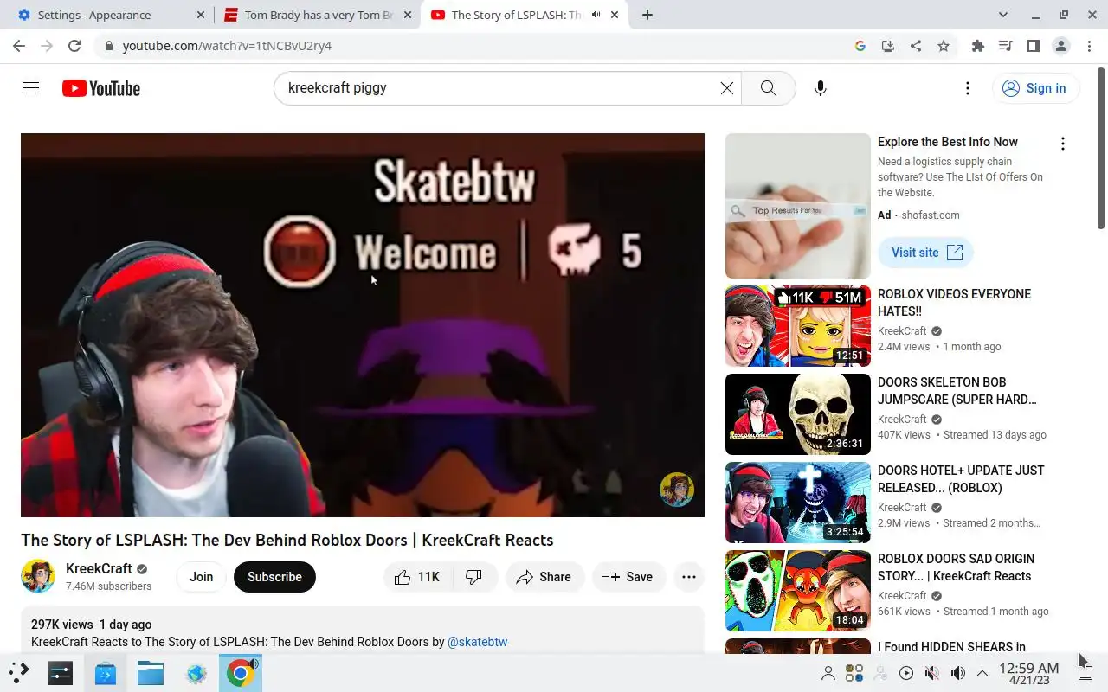Switch to Tom Brady tab
Screen dimensions: 1108x692
pyautogui.click(x=316, y=15)
